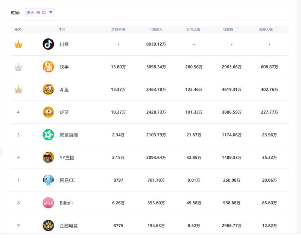Screen dimensions: 301x238
Task: Click the info icon beside 弹幕数 header
Action: 237,29
